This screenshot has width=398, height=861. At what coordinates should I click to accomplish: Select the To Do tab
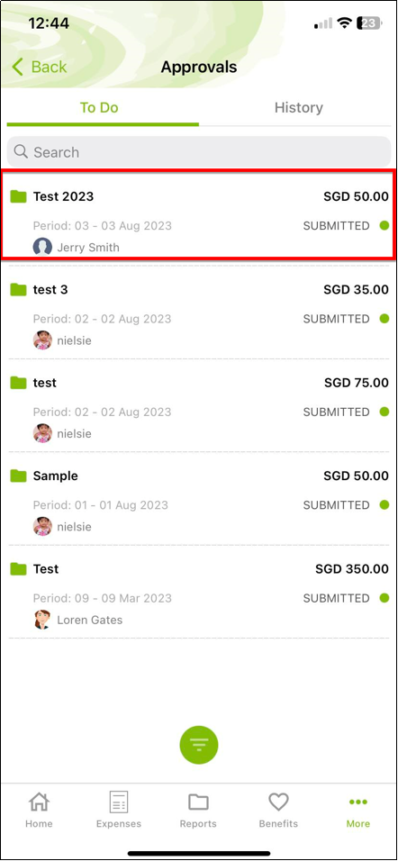tap(99, 108)
